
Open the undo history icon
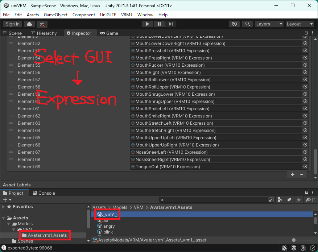235,24
